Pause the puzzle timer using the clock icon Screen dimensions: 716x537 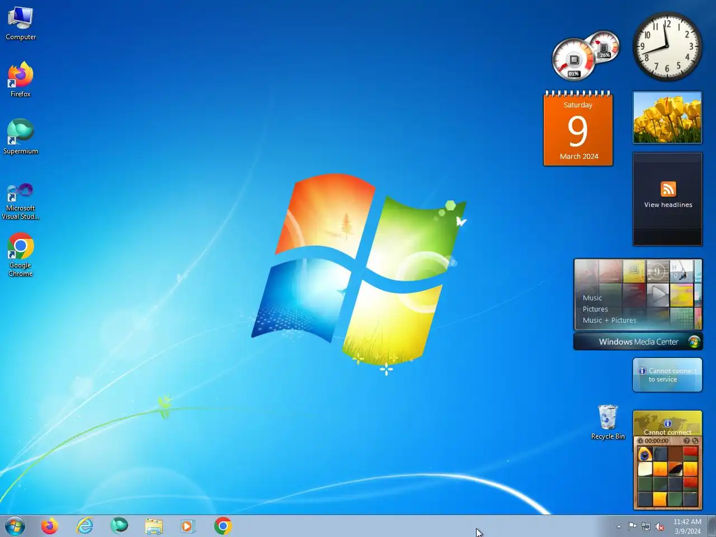coord(640,441)
